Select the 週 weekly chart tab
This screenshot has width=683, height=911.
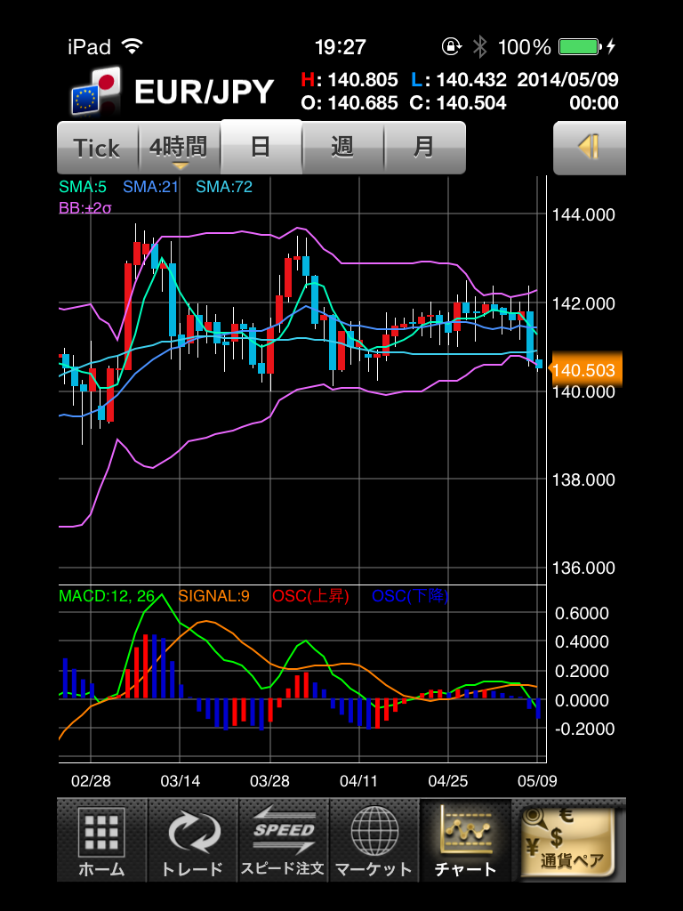(342, 148)
